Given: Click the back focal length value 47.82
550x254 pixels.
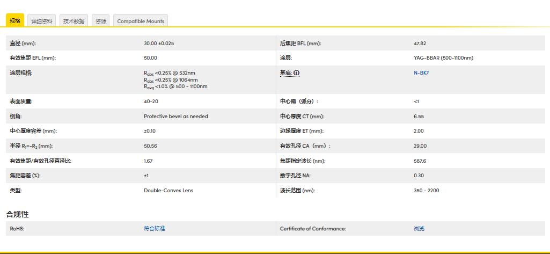Looking at the screenshot, I should 420,43.
